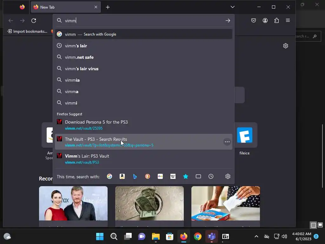Open the list all tabs chevron
This screenshot has width=325, height=244.
[x=233, y=7]
